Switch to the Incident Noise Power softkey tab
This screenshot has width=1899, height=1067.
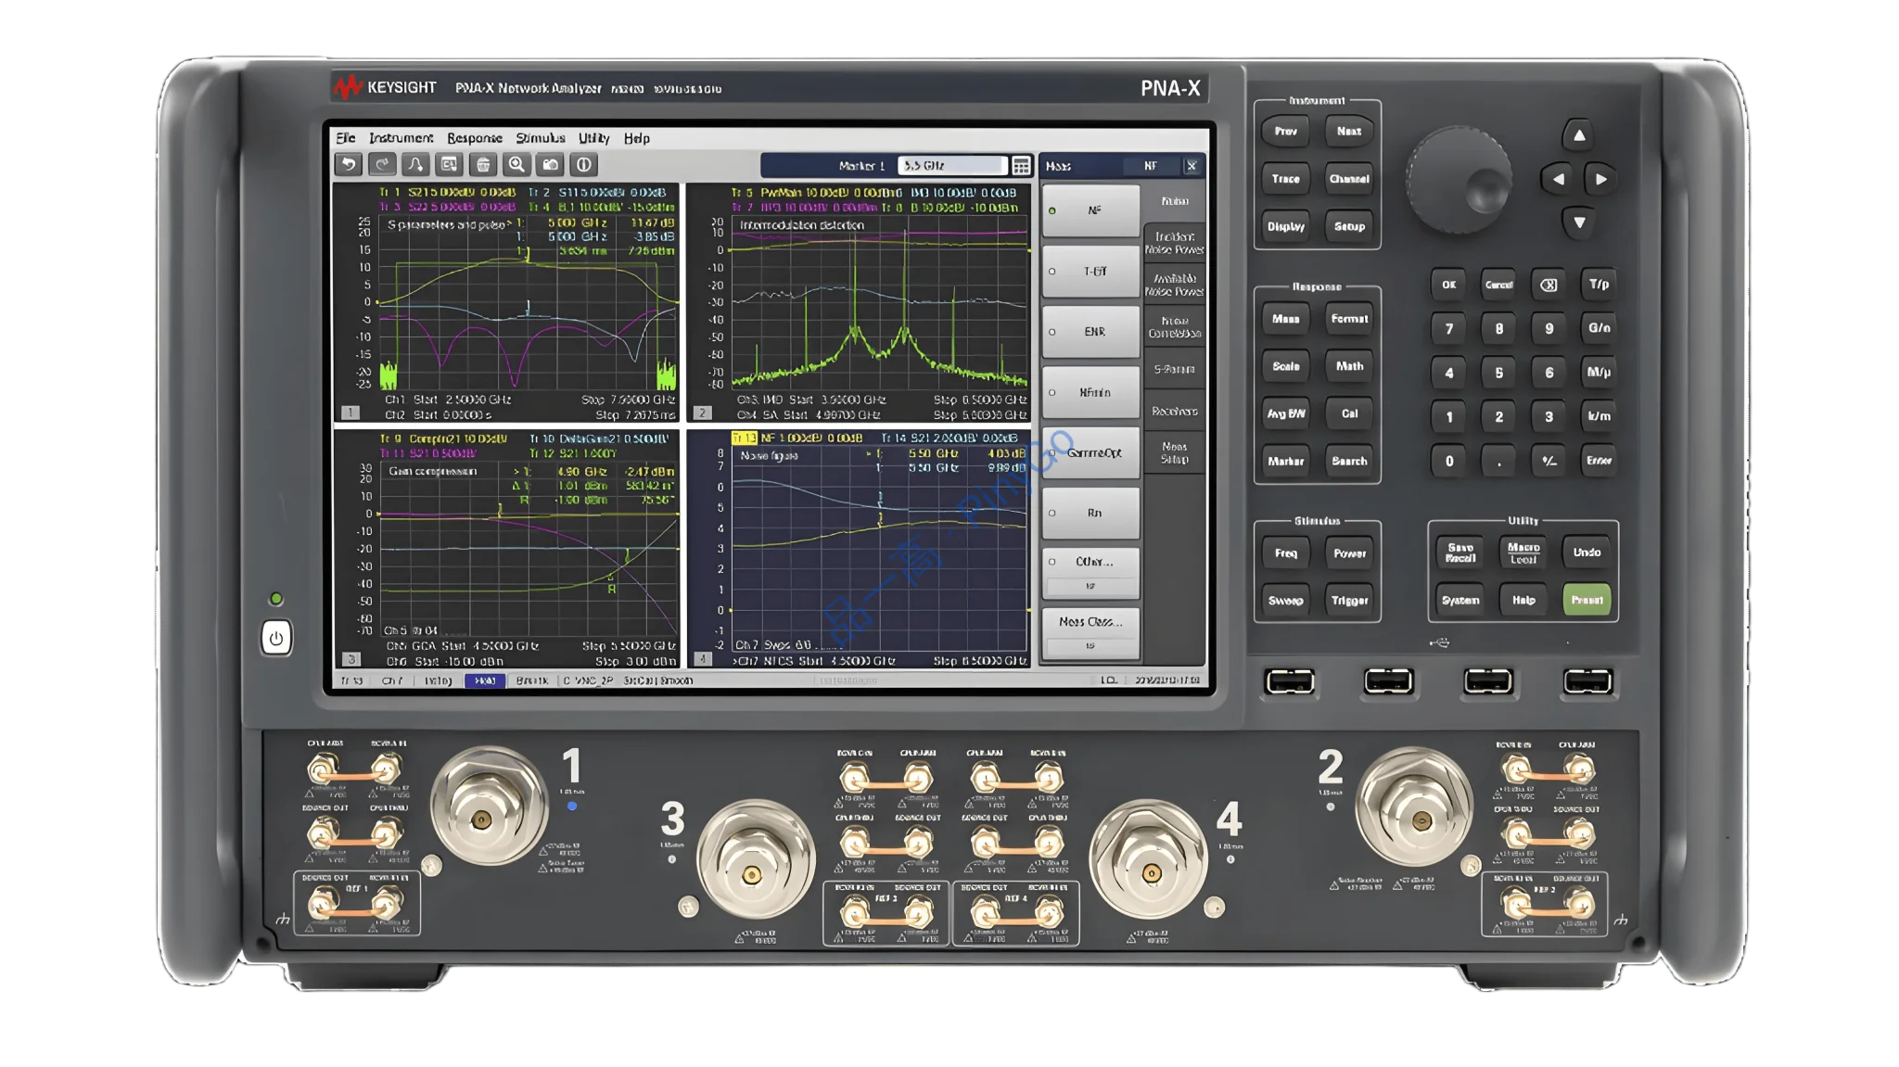point(1175,243)
